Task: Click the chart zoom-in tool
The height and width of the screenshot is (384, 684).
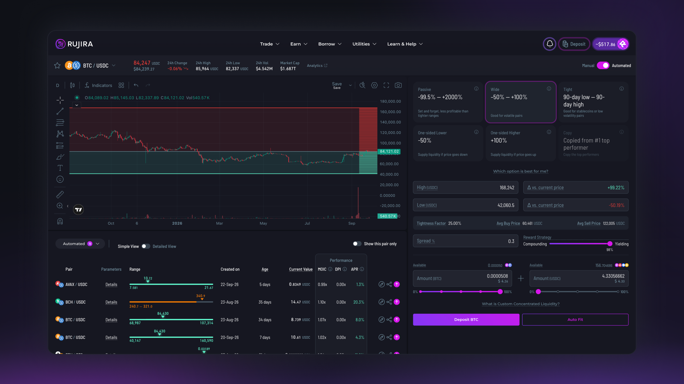Action: pos(60,206)
